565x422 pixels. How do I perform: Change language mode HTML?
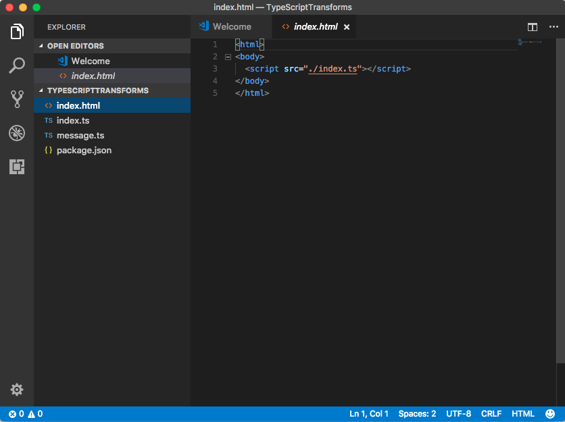click(x=523, y=414)
